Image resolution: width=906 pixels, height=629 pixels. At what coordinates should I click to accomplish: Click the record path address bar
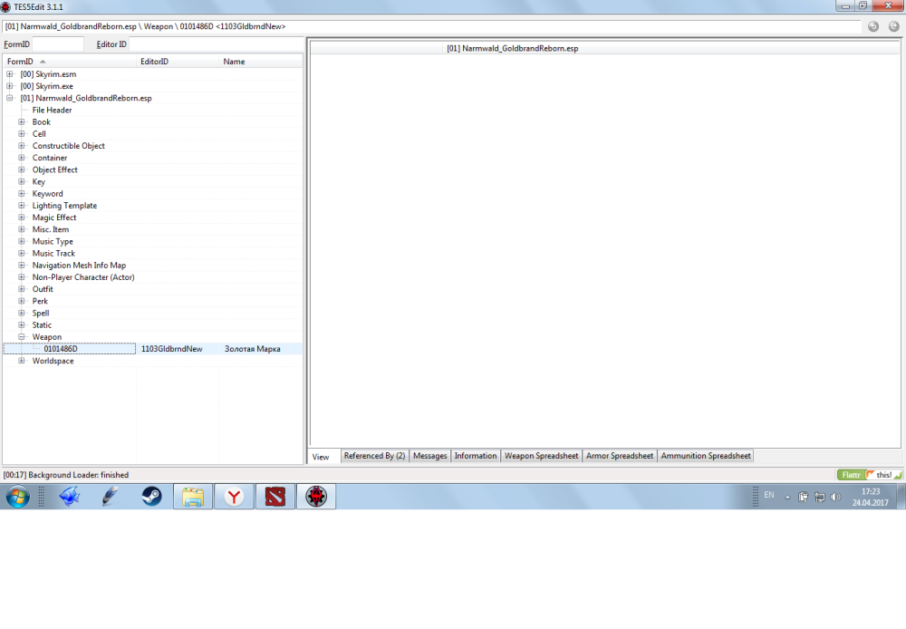point(432,26)
